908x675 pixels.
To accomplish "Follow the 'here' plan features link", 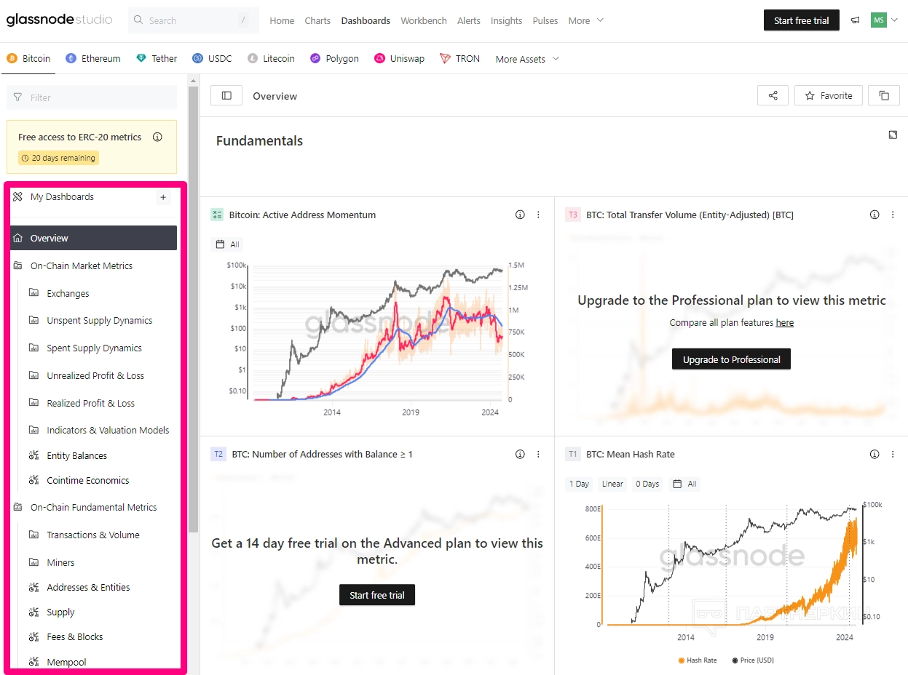I will pyautogui.click(x=784, y=323).
